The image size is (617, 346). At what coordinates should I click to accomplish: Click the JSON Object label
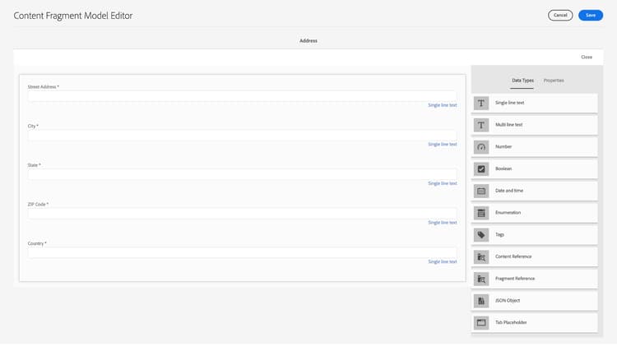tap(508, 301)
